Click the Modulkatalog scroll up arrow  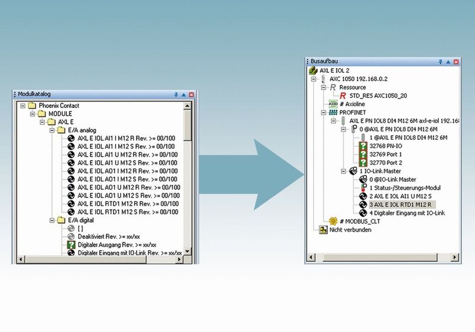pos(188,106)
